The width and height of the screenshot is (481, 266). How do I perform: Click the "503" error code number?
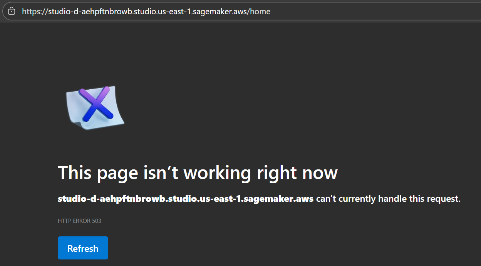point(97,221)
